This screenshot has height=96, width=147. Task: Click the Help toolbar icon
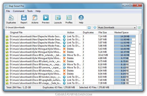coord(81,19)
